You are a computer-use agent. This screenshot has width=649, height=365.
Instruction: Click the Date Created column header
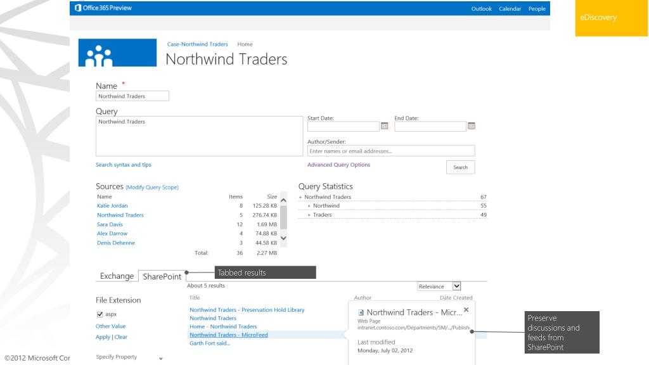click(x=456, y=298)
